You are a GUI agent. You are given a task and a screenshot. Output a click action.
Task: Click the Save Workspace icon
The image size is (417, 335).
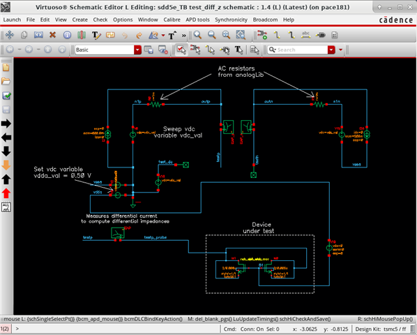point(149,50)
